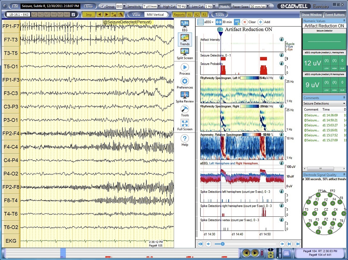
Task: Show info for Seizure Probability trend
Action: click(281, 63)
